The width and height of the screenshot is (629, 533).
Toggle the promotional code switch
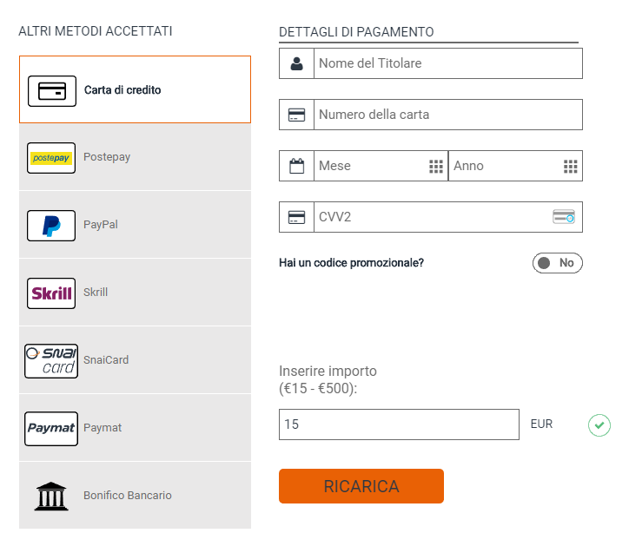click(x=558, y=263)
